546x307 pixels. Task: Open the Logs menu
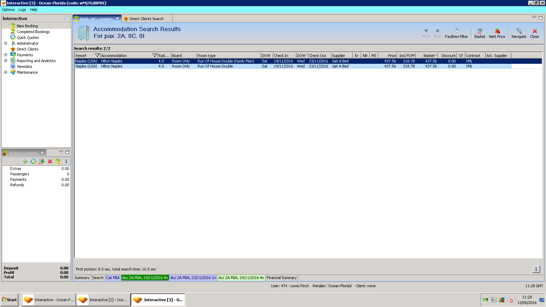(22, 10)
